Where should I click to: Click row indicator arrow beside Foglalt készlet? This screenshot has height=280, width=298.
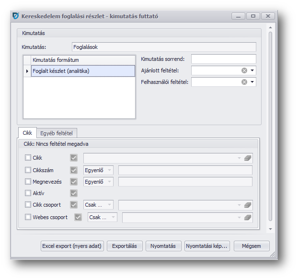27,71
